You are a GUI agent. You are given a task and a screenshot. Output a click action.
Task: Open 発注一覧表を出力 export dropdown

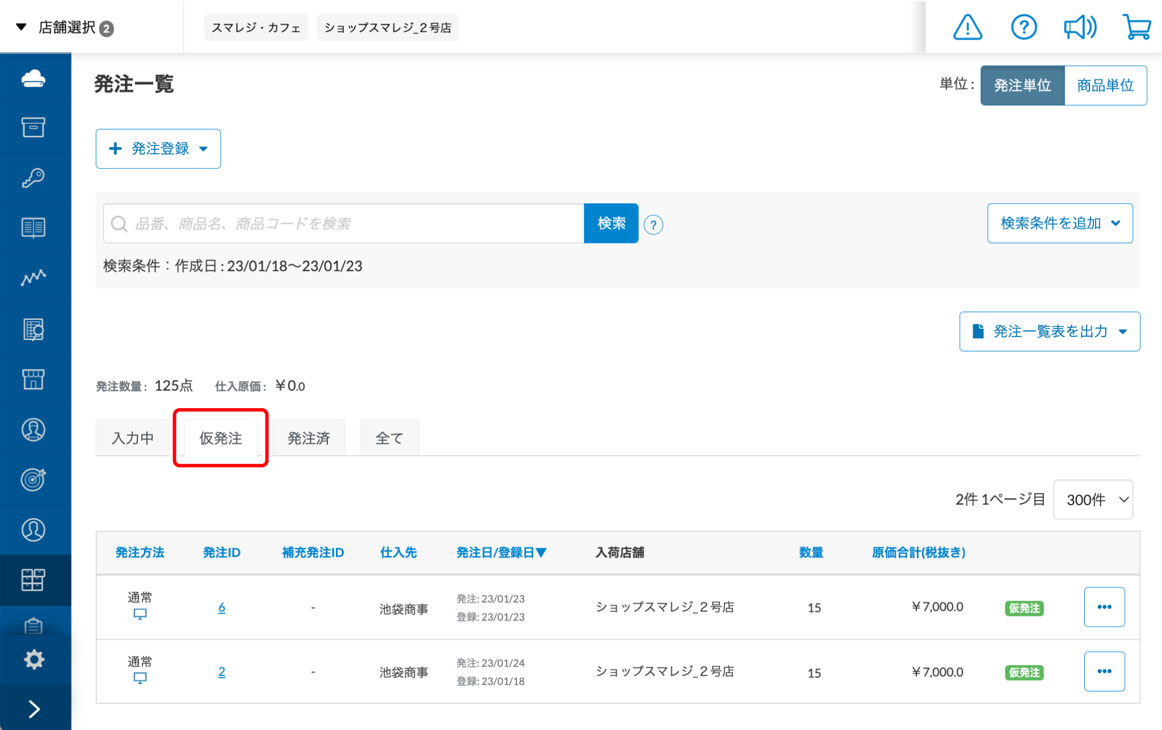pos(1050,332)
